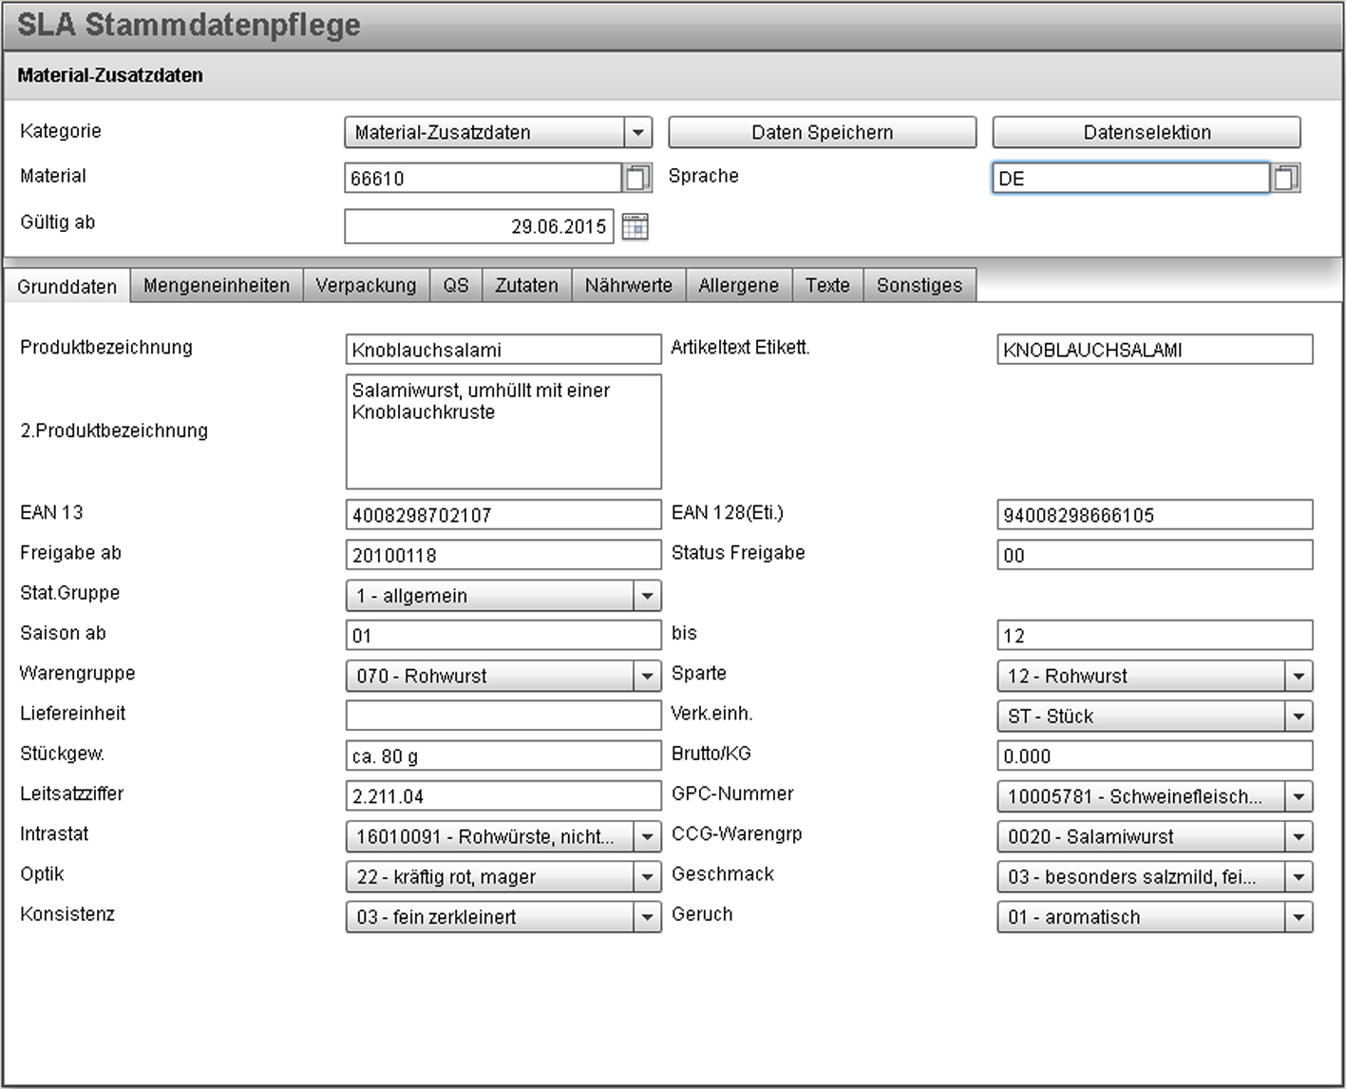Switch to the Grunddaten tab

point(66,286)
